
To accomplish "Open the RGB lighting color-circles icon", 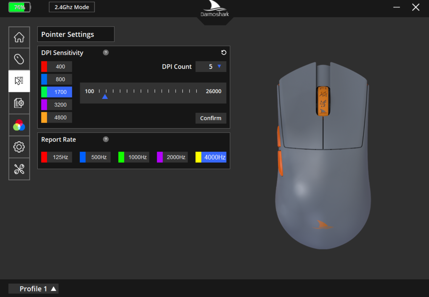I will [19, 125].
